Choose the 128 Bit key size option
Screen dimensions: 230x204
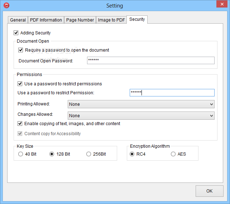52,154
